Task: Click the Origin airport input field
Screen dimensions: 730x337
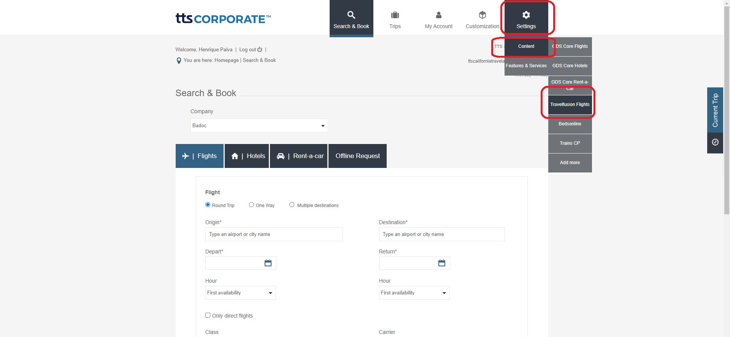Action: pyautogui.click(x=274, y=234)
